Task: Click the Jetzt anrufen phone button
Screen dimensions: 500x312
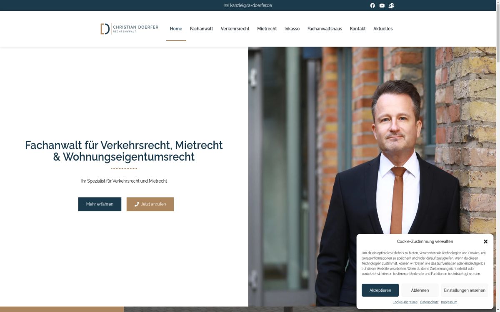Action: tap(150, 204)
